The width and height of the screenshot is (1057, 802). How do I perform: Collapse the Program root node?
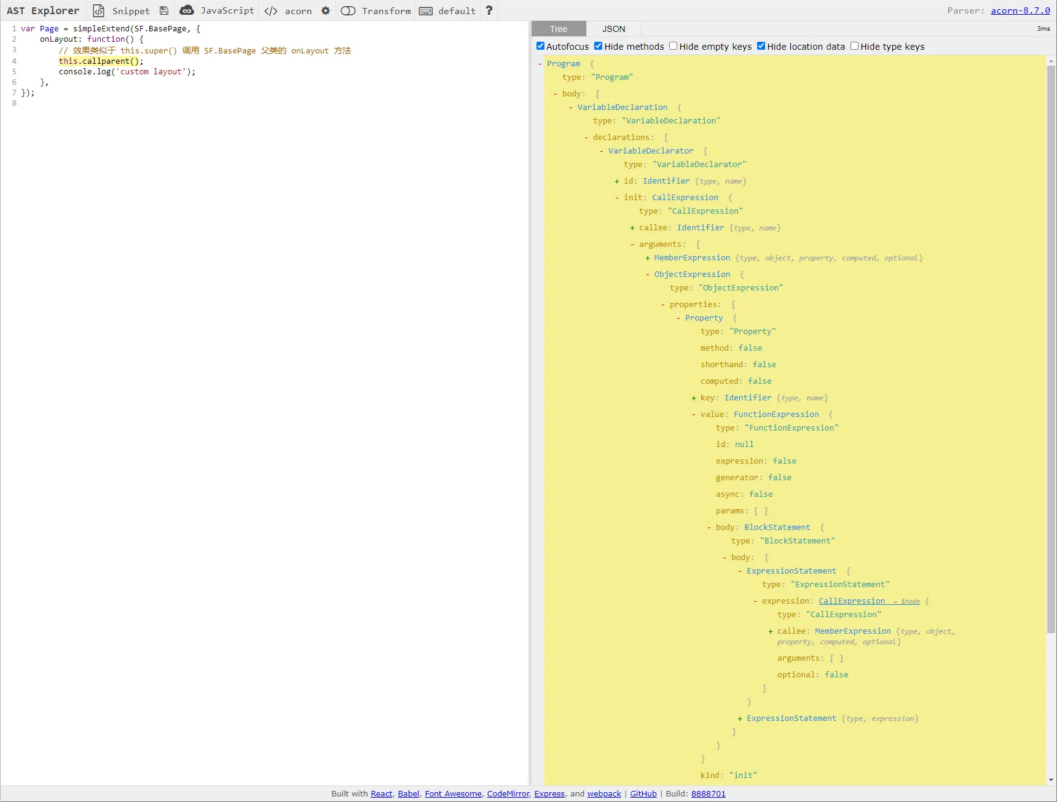(540, 64)
